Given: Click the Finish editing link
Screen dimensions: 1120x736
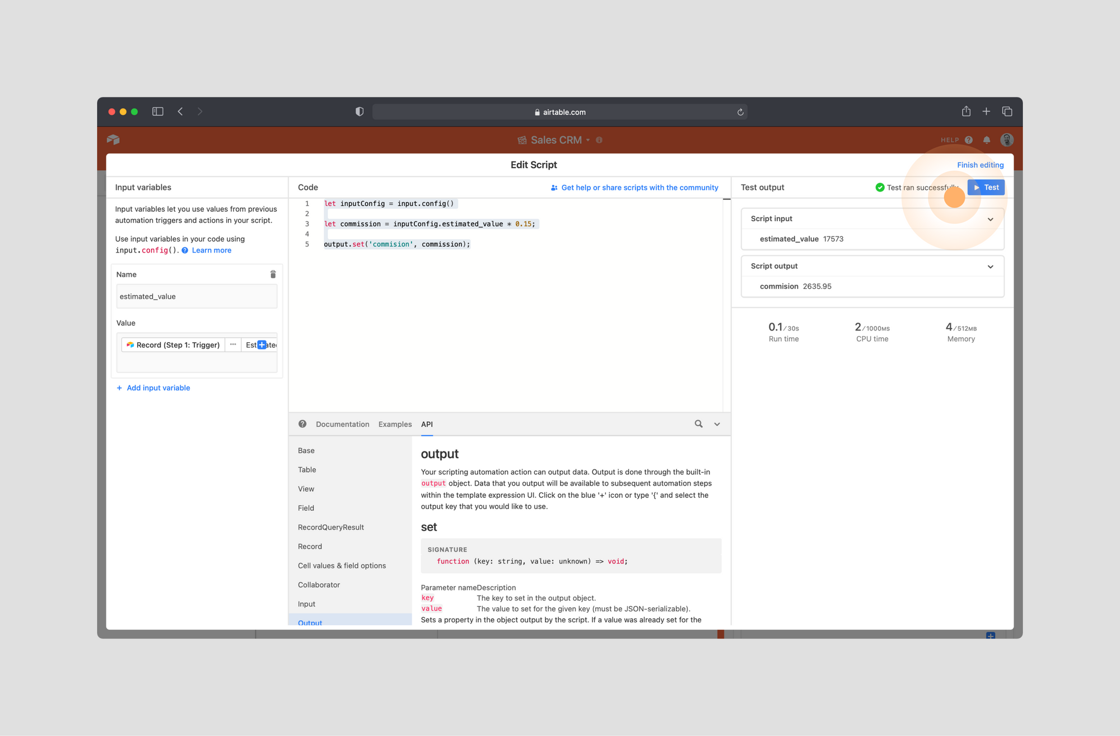Looking at the screenshot, I should (980, 165).
